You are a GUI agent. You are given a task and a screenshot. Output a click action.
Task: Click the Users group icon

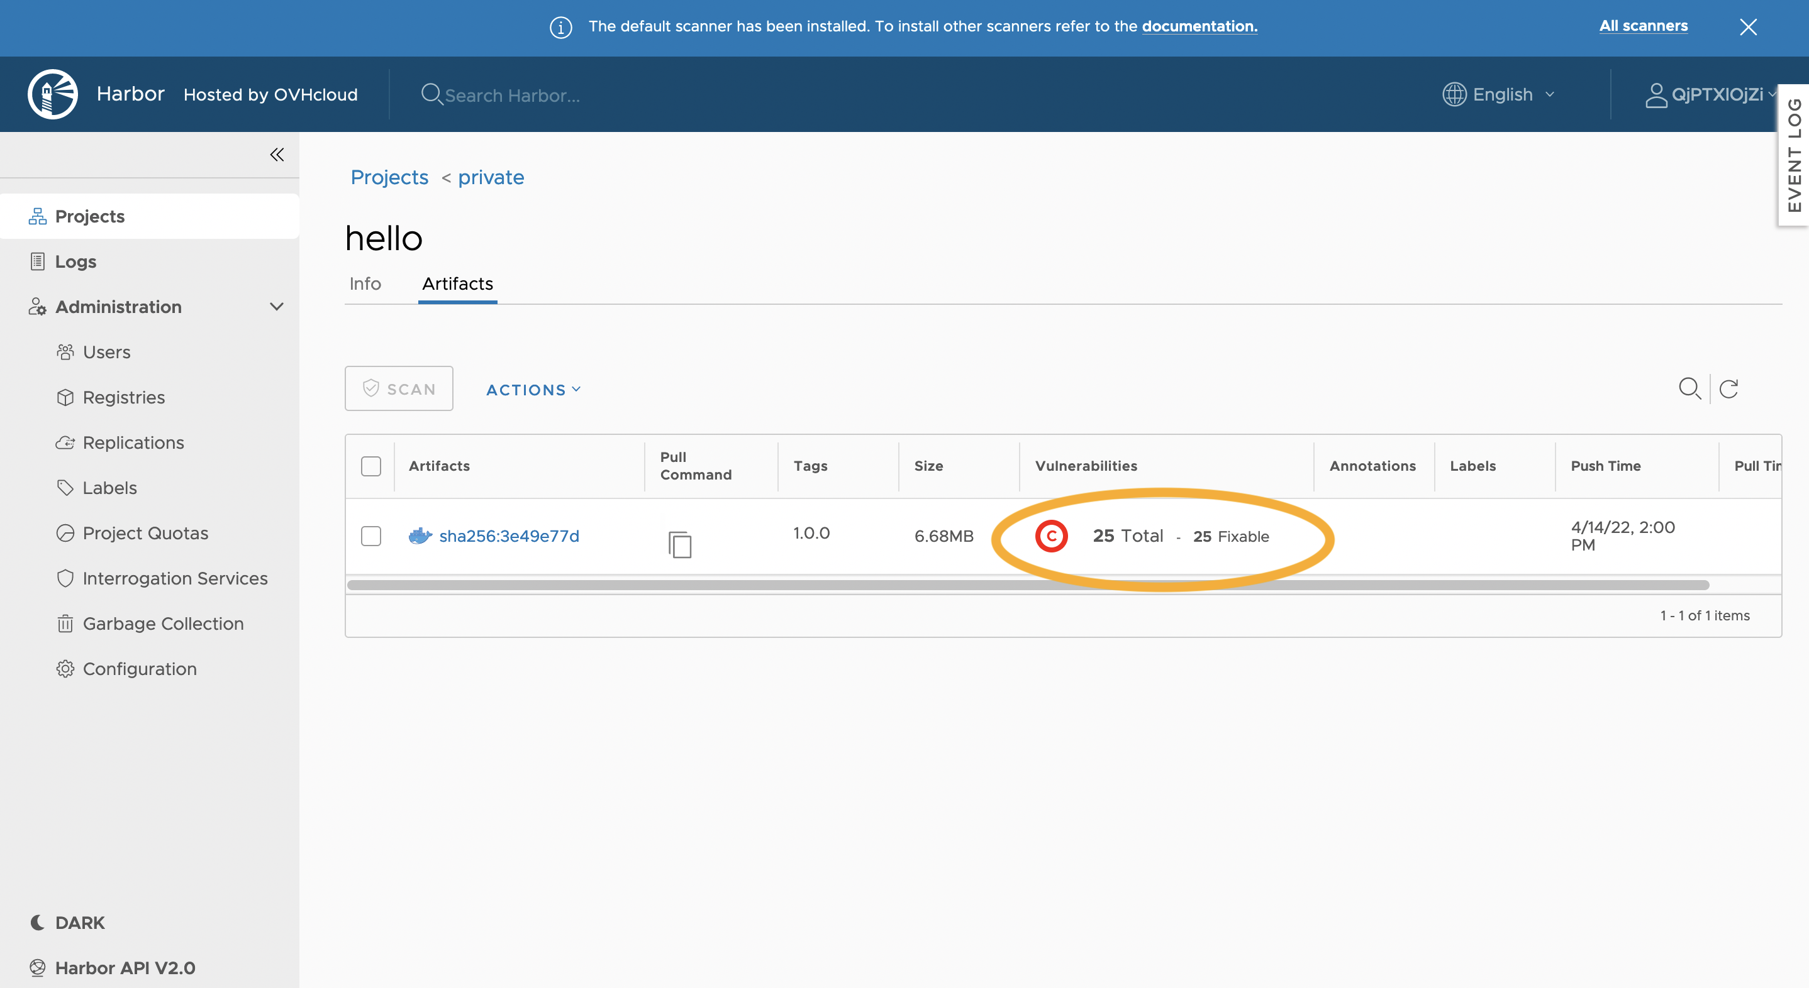(65, 351)
